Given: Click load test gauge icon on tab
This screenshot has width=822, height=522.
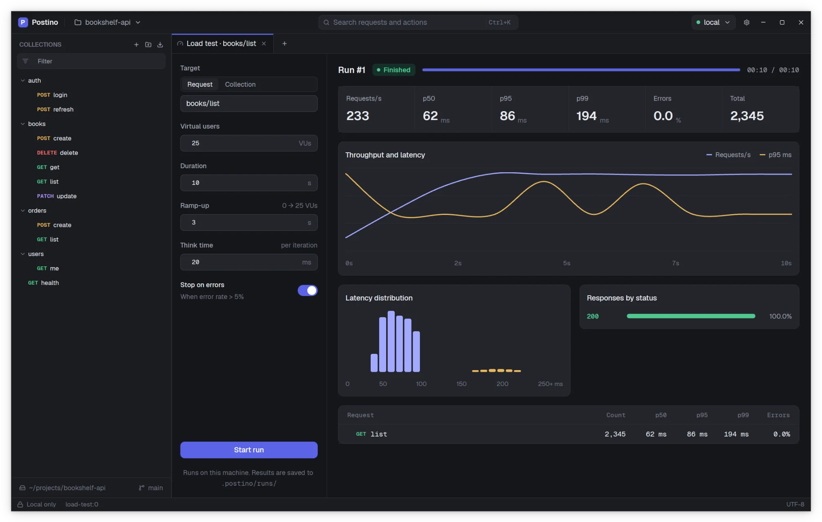Looking at the screenshot, I should (180, 44).
